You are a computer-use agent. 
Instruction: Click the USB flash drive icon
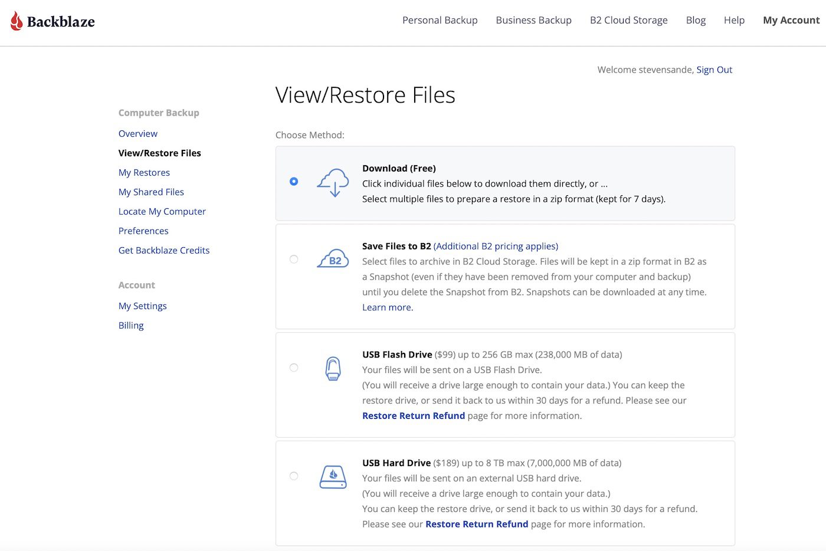click(x=333, y=368)
